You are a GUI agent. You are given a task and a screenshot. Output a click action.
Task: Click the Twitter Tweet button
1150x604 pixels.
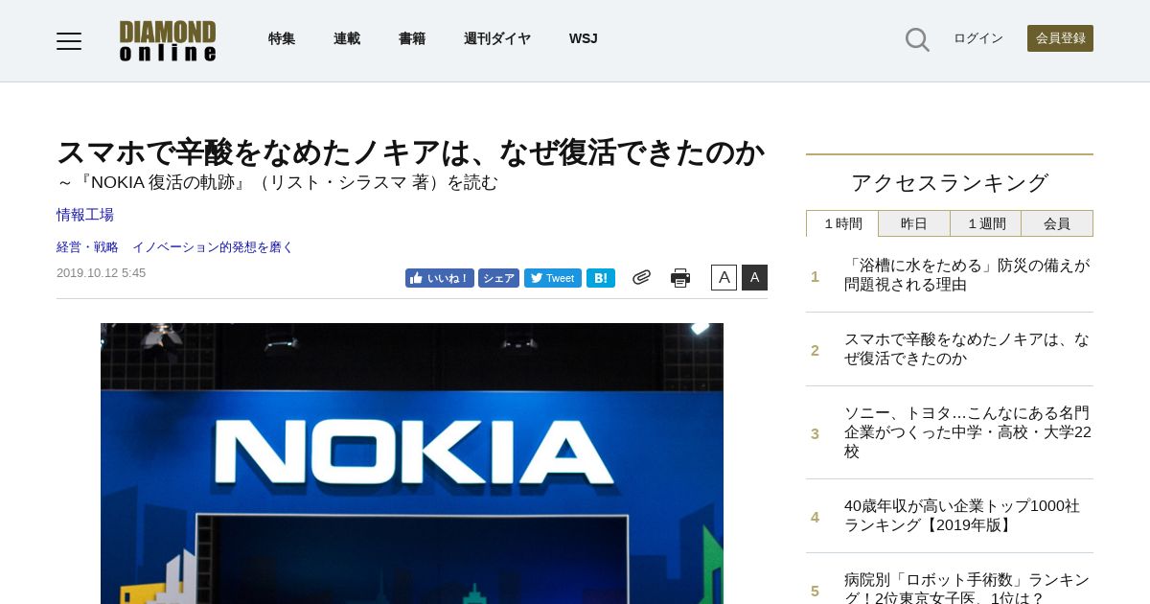553,278
